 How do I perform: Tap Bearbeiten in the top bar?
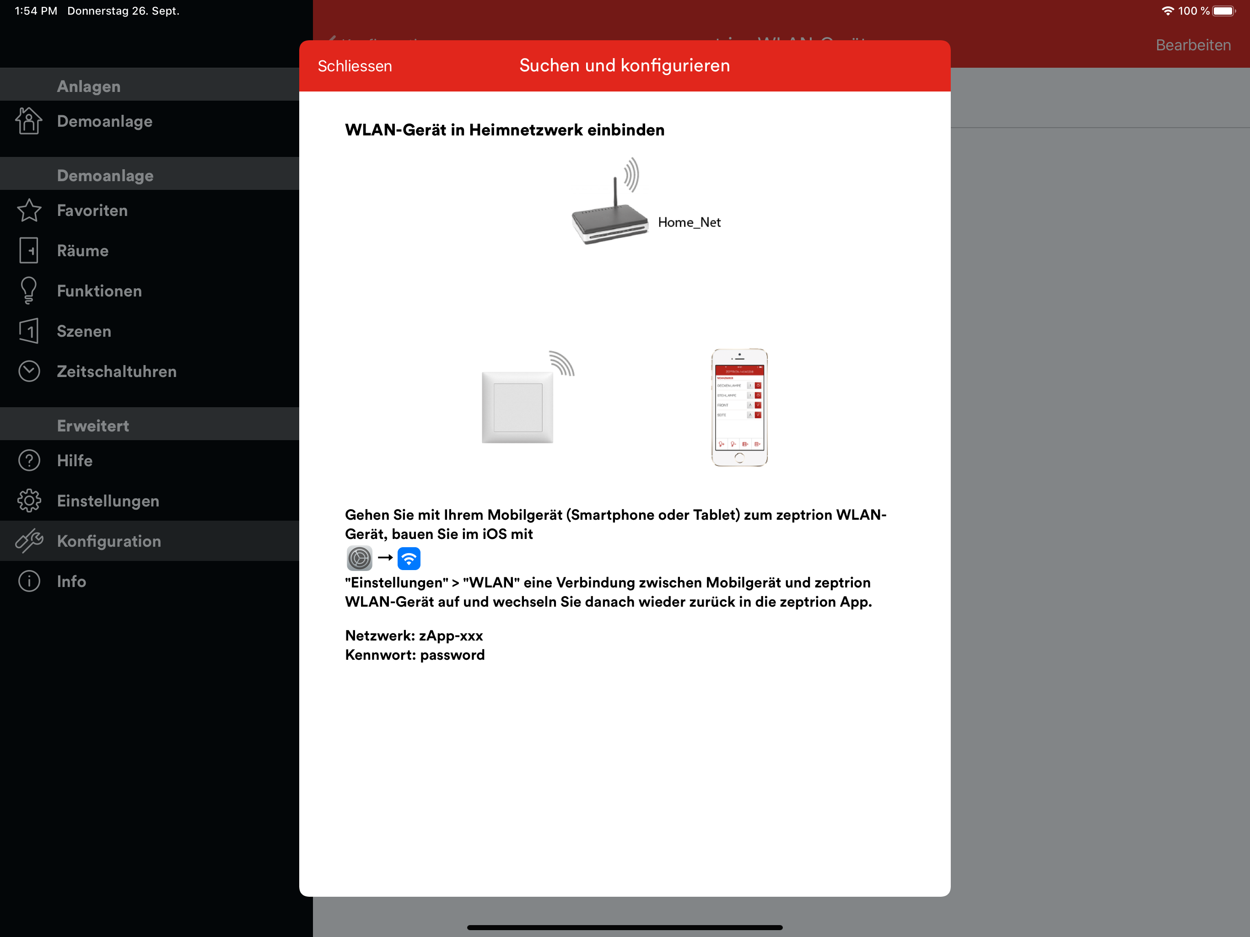point(1192,45)
